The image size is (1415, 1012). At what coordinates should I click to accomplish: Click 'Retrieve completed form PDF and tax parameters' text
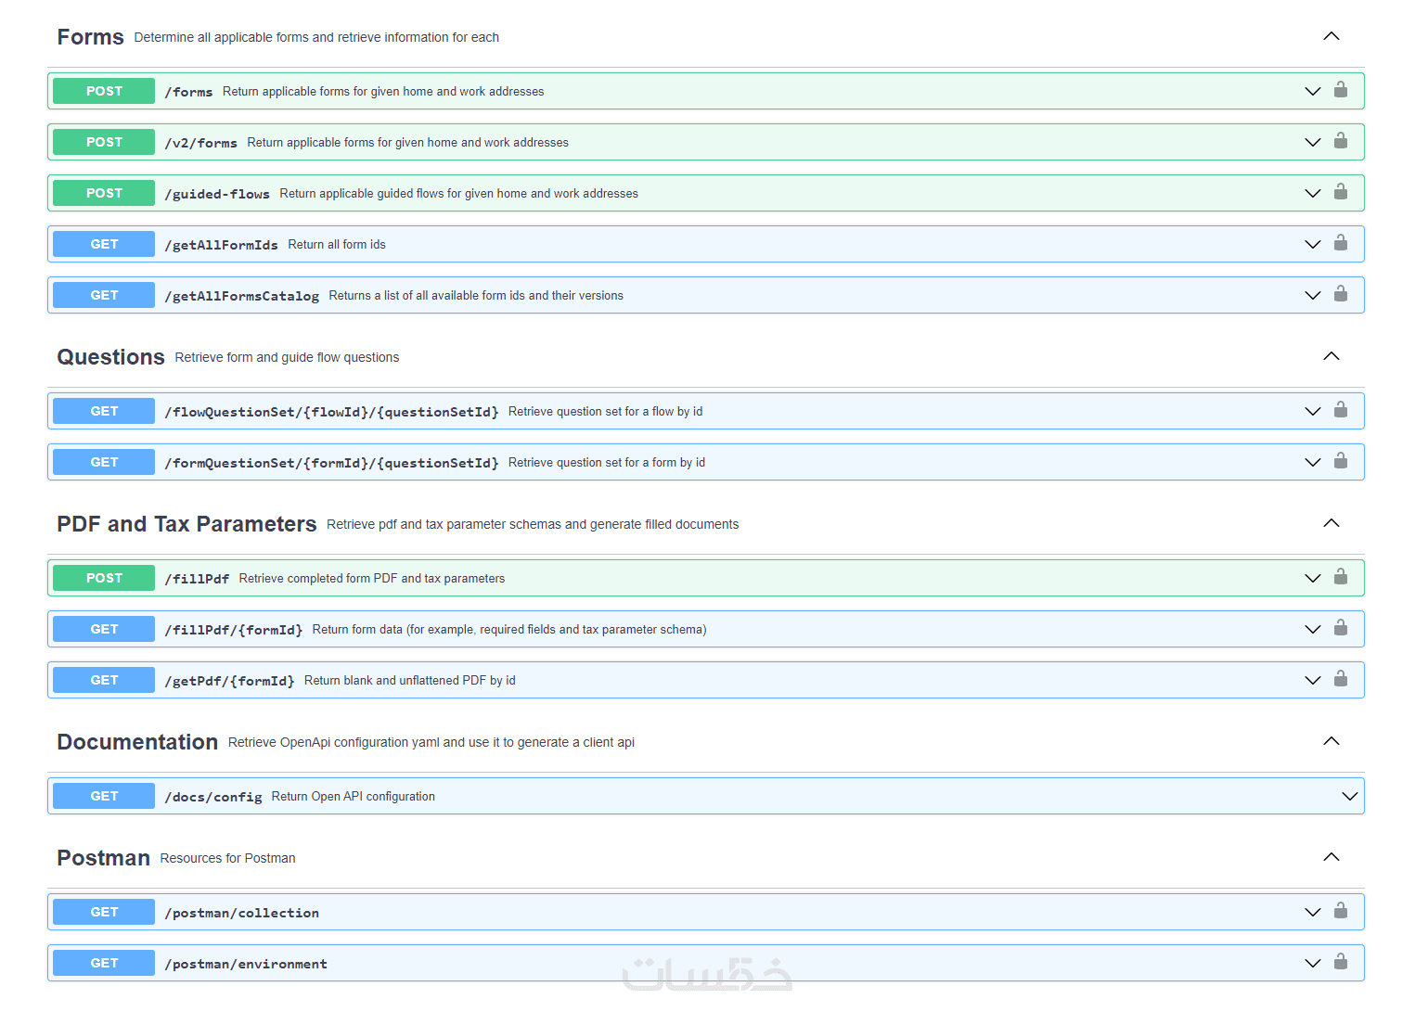(x=372, y=579)
